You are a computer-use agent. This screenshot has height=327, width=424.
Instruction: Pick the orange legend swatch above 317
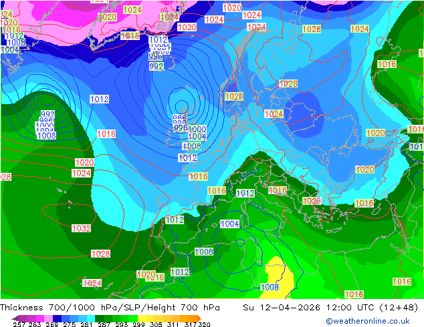click(193, 318)
